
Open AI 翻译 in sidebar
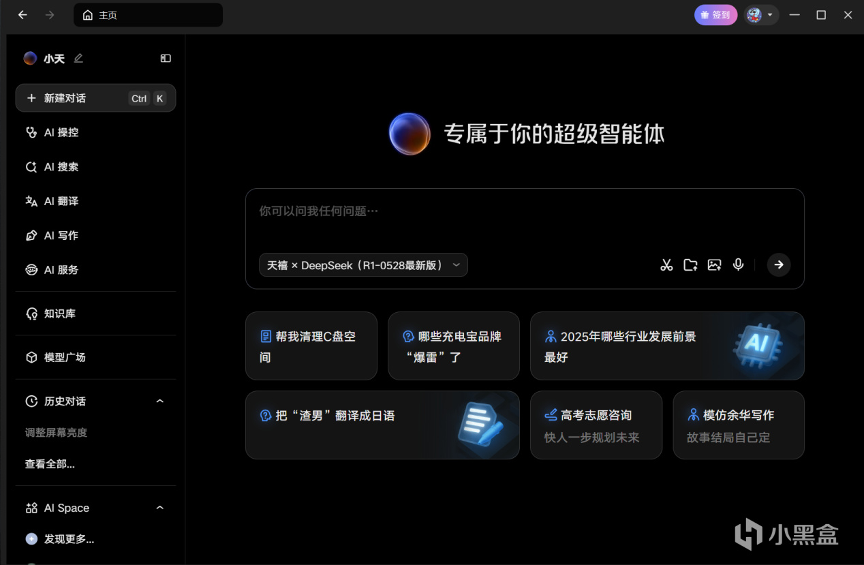[95, 201]
